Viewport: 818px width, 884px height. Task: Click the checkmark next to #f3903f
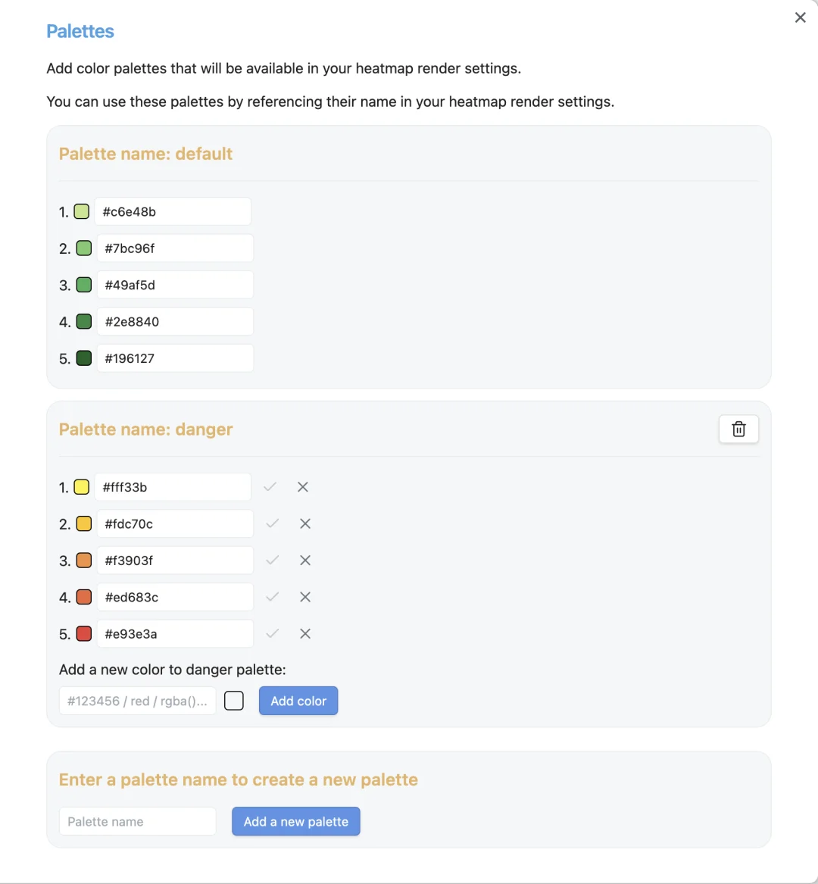pos(273,561)
